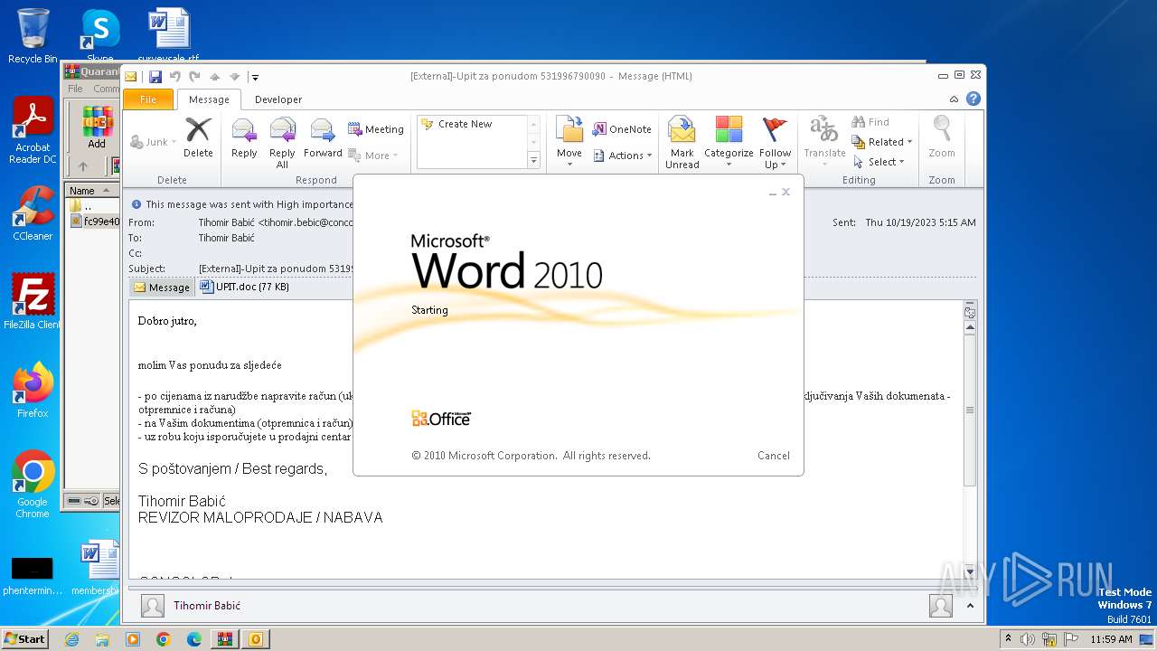Image resolution: width=1157 pixels, height=651 pixels.
Task: Open CCleaner desktop icon
Action: click(33, 213)
